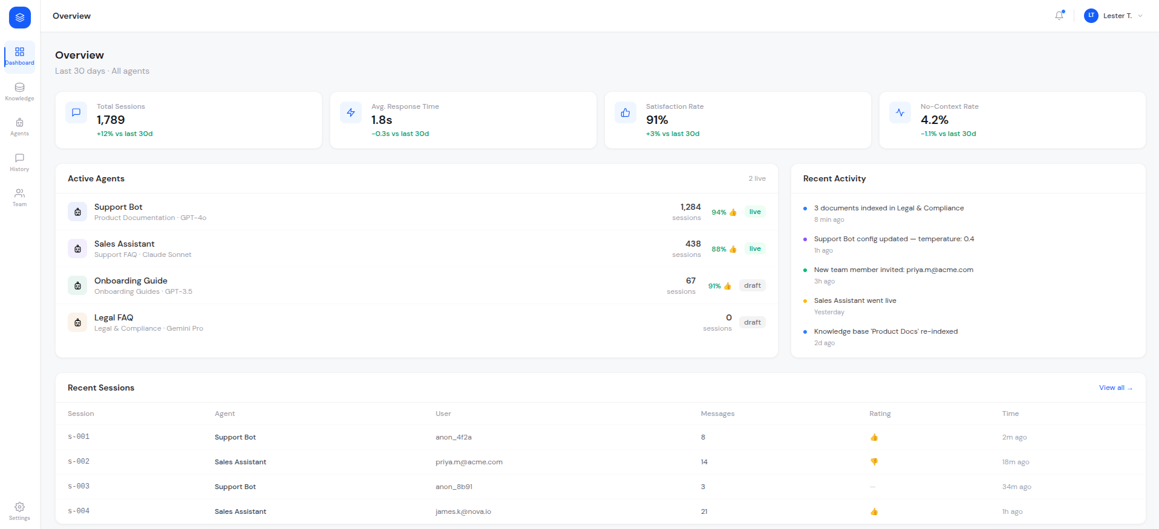The image size is (1159, 529).
Task: Click the Sales Assistant robot icon
Action: point(77,248)
